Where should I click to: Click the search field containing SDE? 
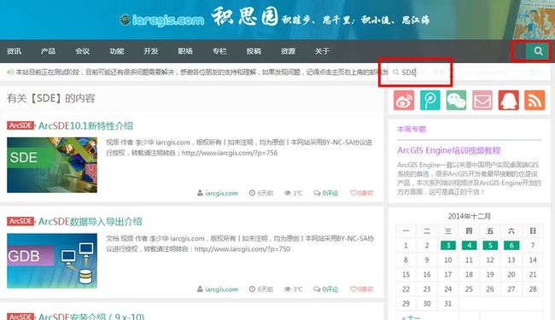point(419,73)
